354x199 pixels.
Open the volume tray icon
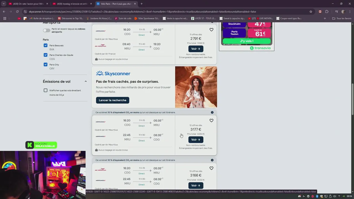click(335, 196)
